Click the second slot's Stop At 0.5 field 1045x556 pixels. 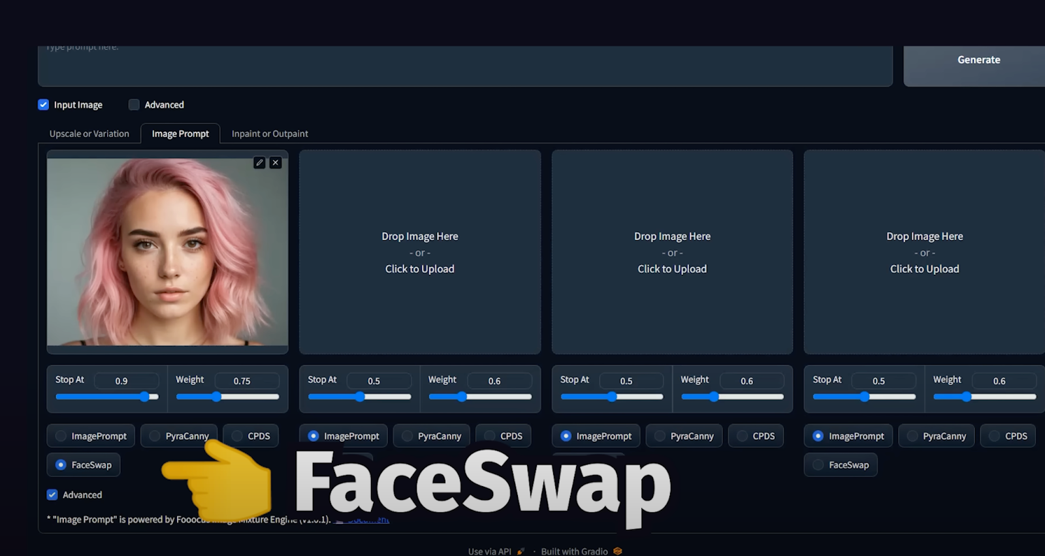379,380
